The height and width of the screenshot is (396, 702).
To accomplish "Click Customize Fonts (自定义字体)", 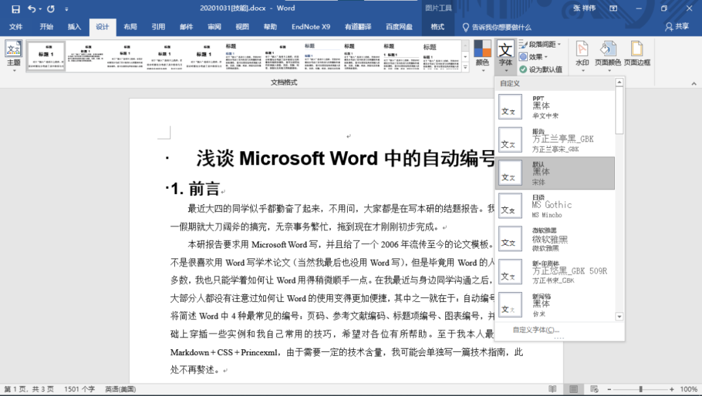I will 536,330.
